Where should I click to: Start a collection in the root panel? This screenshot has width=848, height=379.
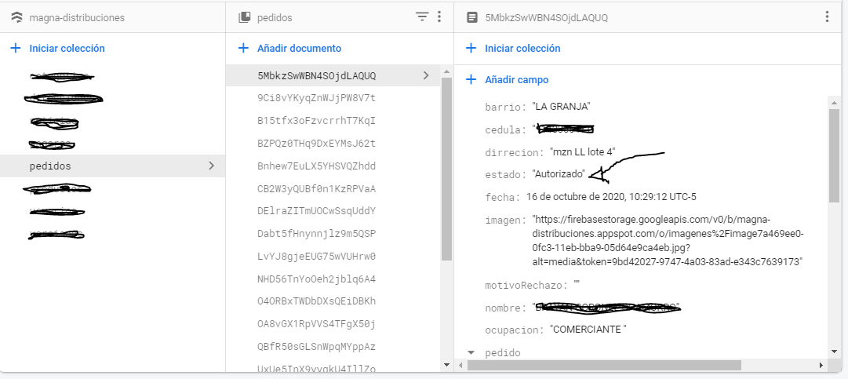[x=66, y=49]
